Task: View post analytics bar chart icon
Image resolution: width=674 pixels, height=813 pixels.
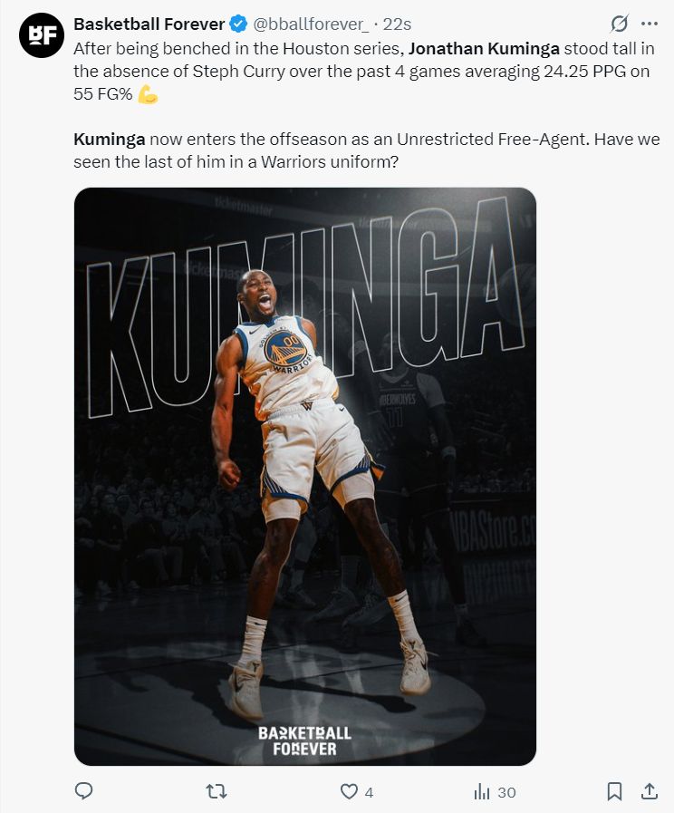Action: coord(481,792)
